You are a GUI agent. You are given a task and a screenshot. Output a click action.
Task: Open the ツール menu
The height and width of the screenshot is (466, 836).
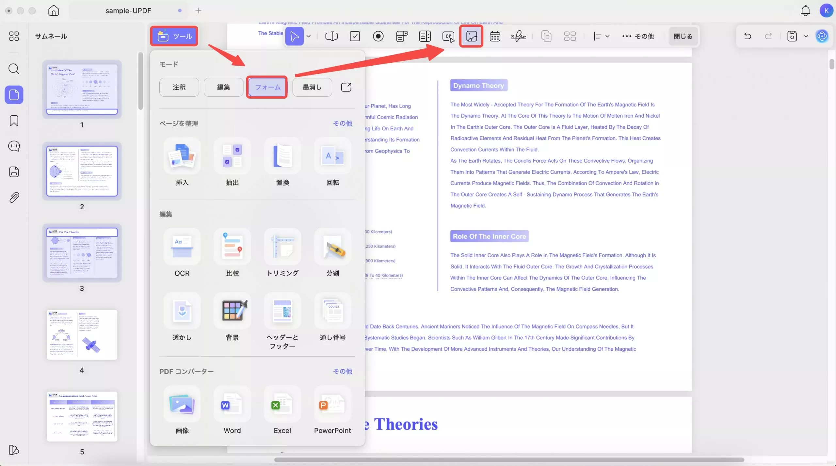pyautogui.click(x=174, y=36)
